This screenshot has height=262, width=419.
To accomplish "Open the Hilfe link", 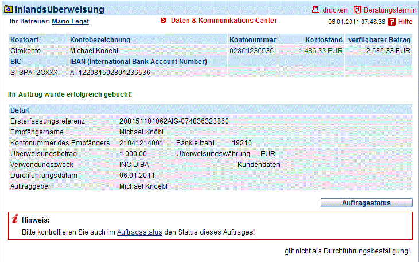I will pos(405,22).
